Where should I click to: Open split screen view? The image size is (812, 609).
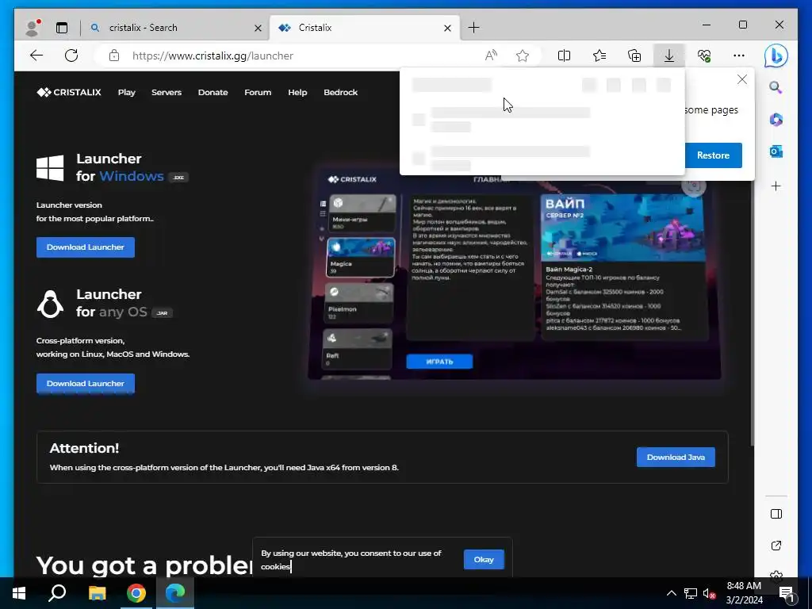pos(564,56)
